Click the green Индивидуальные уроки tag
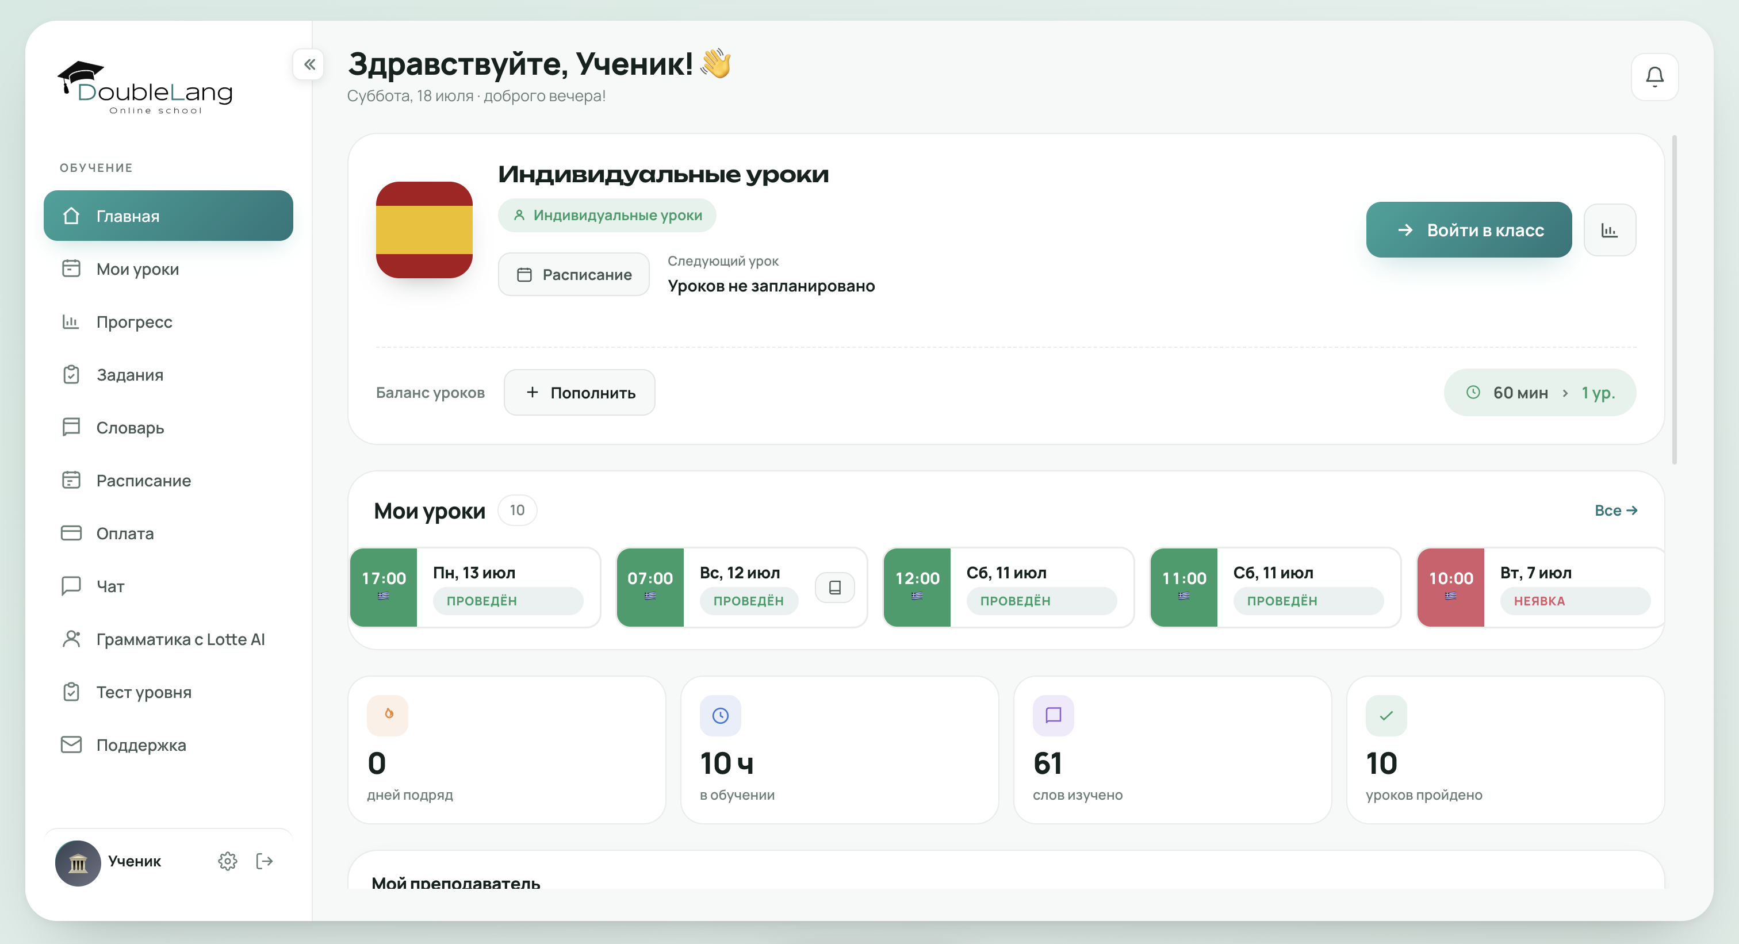Screen dimensions: 1739x944 click(607, 215)
